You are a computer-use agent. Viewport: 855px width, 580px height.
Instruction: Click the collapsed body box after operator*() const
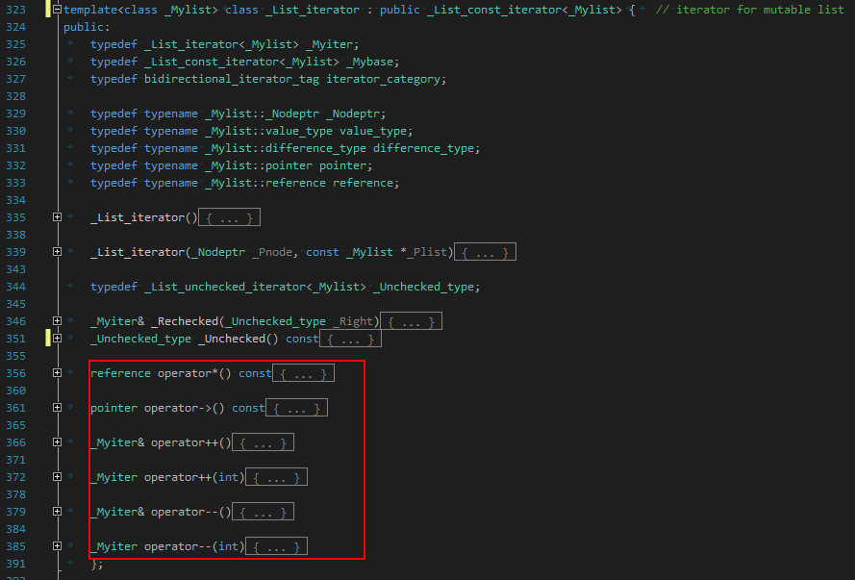[x=304, y=373]
